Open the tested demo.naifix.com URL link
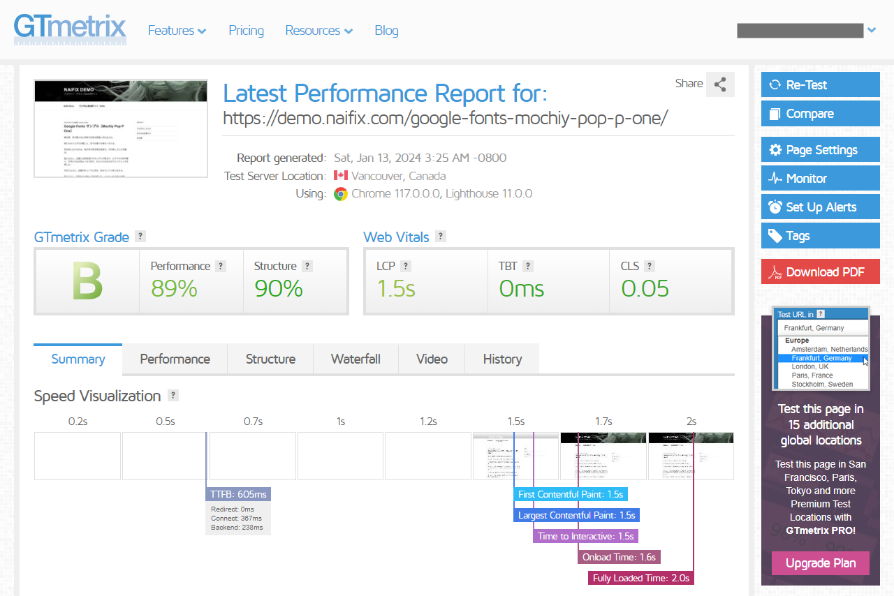 tap(446, 118)
